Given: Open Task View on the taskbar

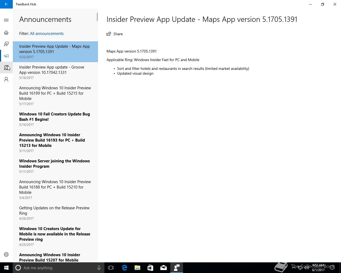Looking at the screenshot, I should pos(111,268).
